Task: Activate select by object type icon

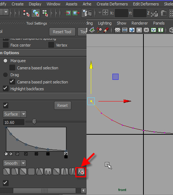Action: (x=36, y=13)
